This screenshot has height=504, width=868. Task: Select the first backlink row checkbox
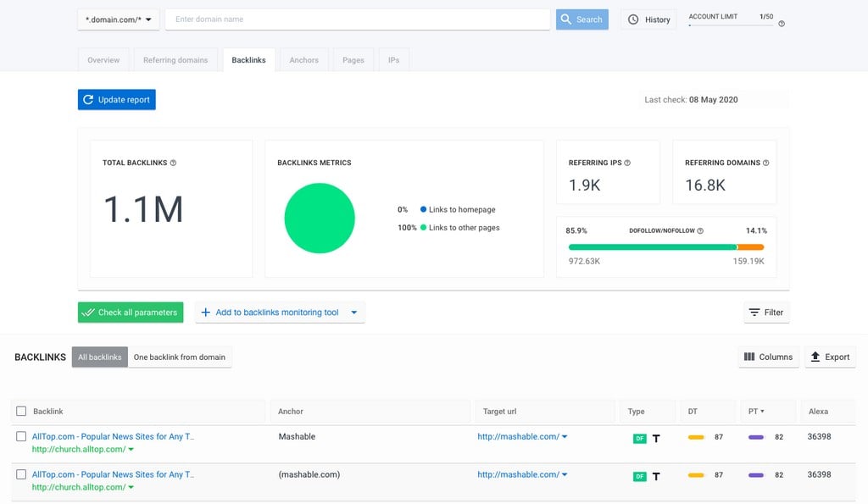pyautogui.click(x=21, y=436)
